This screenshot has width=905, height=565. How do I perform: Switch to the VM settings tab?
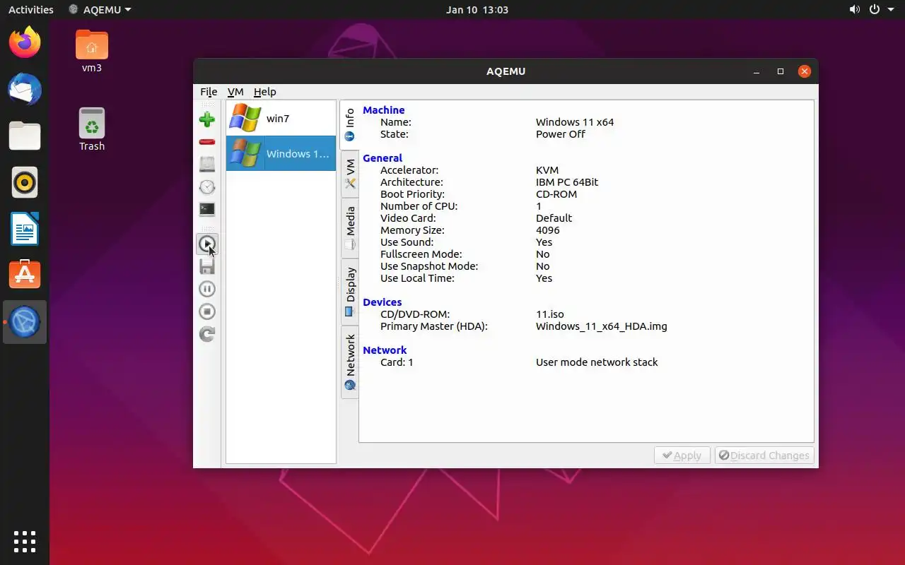tap(350, 174)
